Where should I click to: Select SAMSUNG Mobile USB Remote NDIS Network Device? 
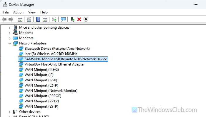(66, 59)
